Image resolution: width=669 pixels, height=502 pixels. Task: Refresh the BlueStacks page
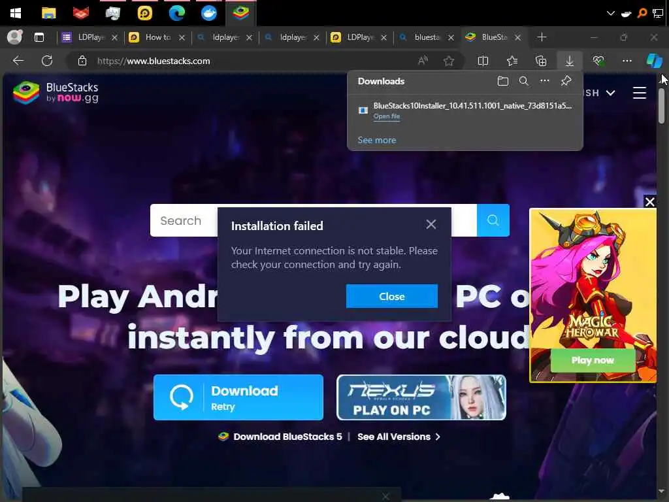pyautogui.click(x=47, y=61)
